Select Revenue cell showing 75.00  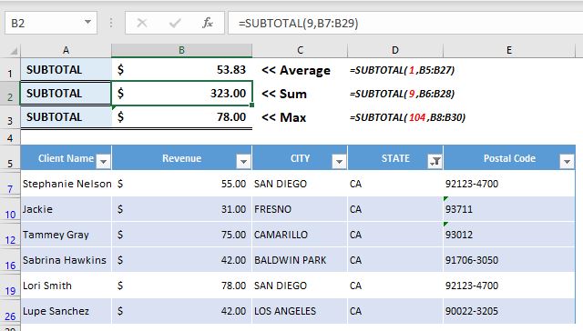click(x=182, y=235)
